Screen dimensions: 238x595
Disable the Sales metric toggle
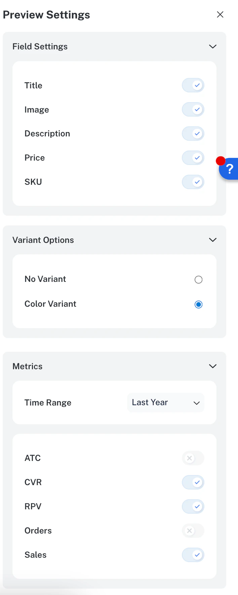click(193, 555)
